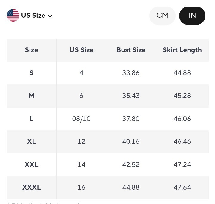Click the 47.64 skirt length value
This screenshot has width=215, height=204.
(x=182, y=187)
